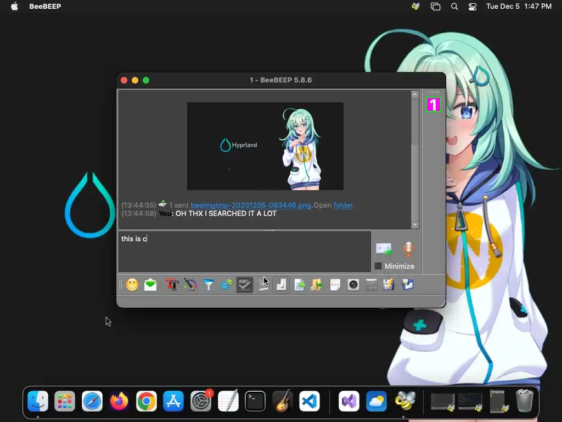Click the 'OH THX I SEARCHED IT A LOT' message
Image resolution: width=562 pixels, height=422 pixels.
(226, 214)
